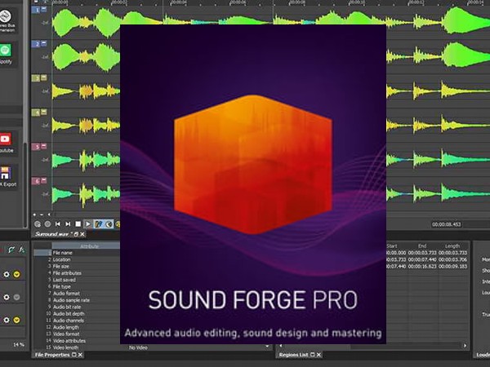Viewport: 490px width, 367px height.
Task: Collapse channel 3 with its minimize icon
Action: point(44,77)
